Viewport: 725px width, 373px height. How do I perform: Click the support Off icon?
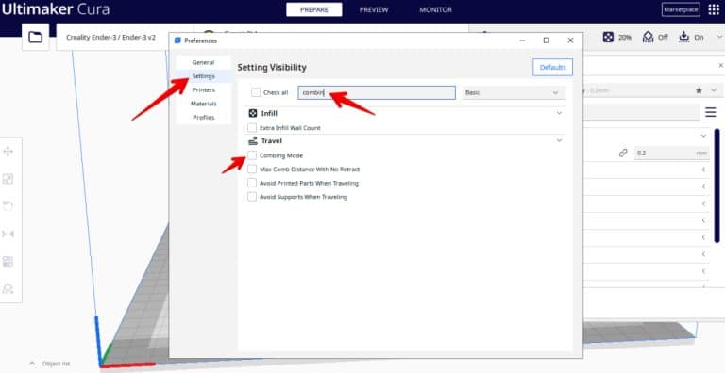pos(648,37)
